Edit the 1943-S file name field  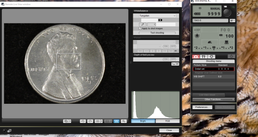pyautogui.click(x=210, y=20)
